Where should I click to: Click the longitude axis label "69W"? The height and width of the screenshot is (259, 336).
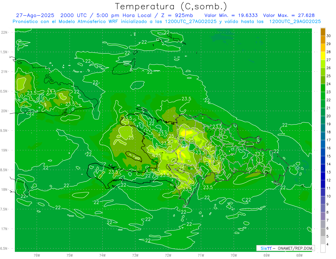[x=267, y=255]
